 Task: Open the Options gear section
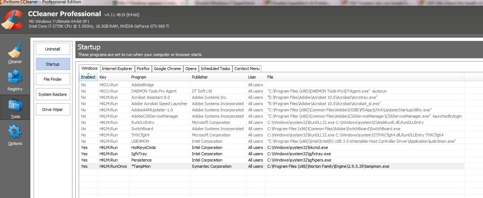coord(15,135)
